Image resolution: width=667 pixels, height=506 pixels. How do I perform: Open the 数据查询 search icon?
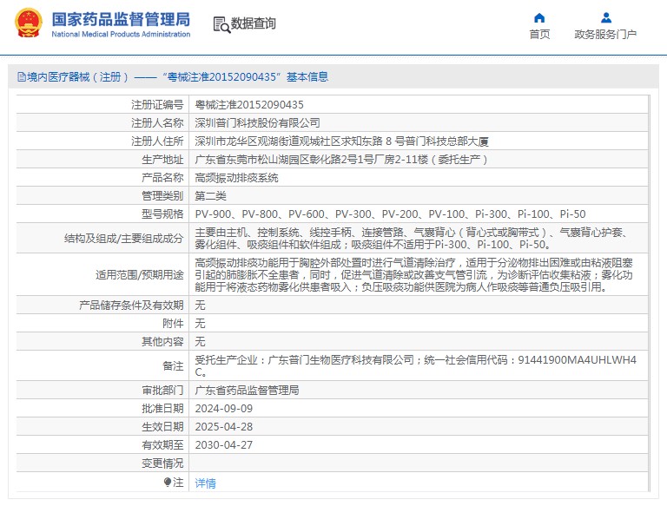coord(221,24)
